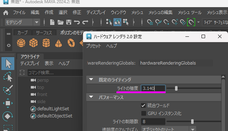
Task: Activate the Rotate tool in toolbox
Action: [x=8, y=116]
